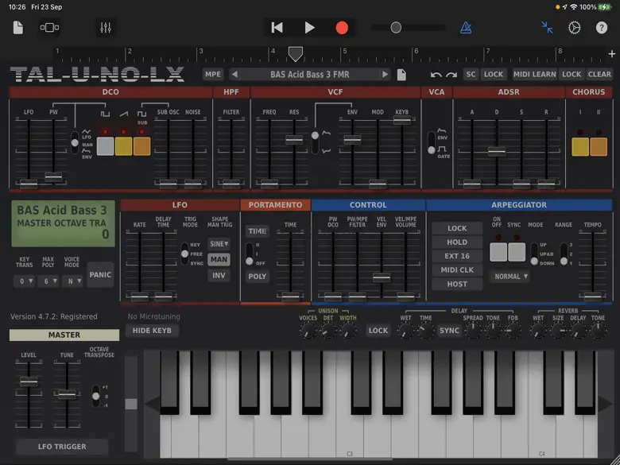620x465 pixels.
Task: Open the Max Poly dropdown
Action: point(48,281)
